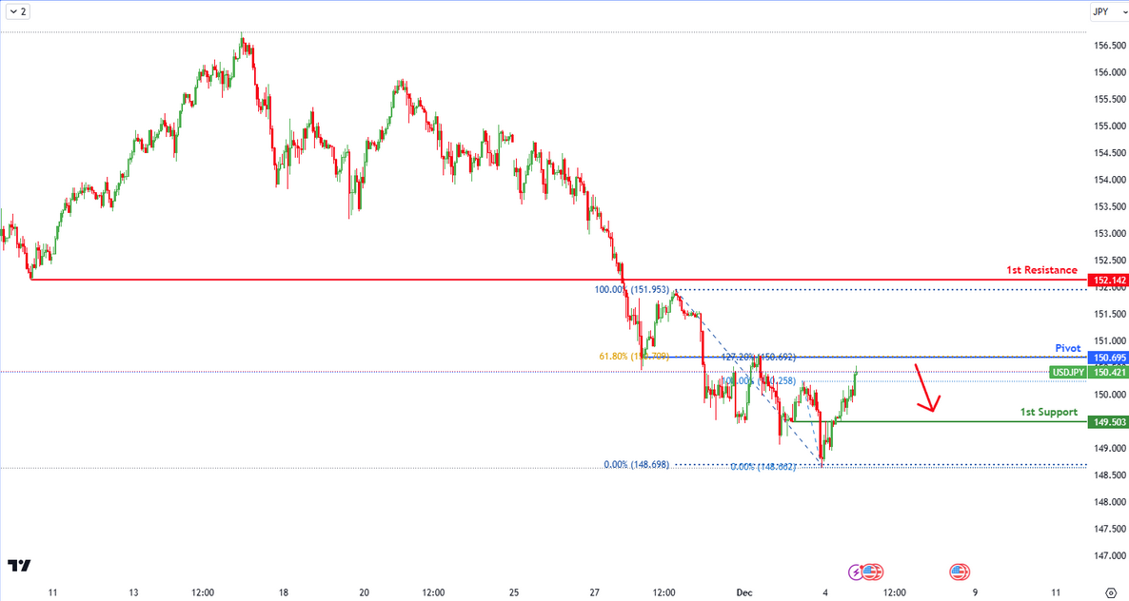Open US flag event above date 9

(959, 572)
